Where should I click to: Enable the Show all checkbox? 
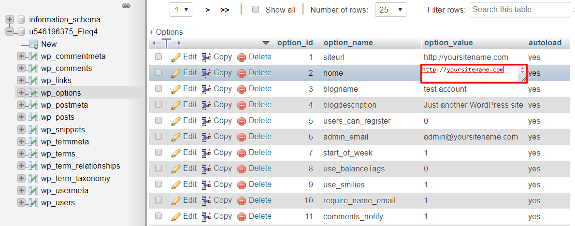[x=256, y=10]
